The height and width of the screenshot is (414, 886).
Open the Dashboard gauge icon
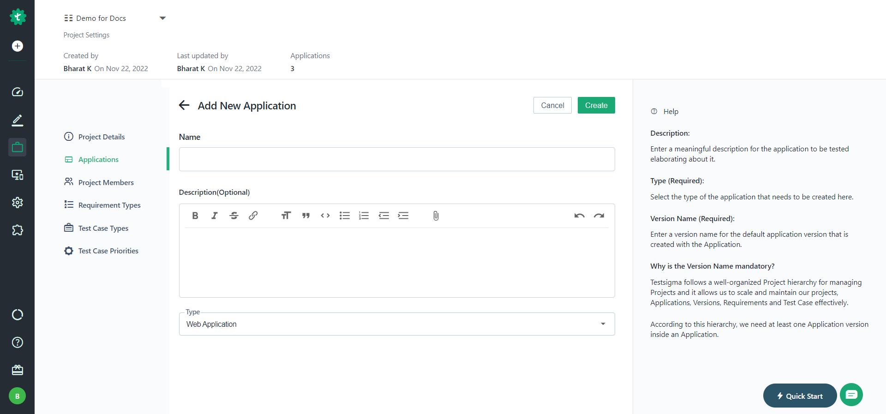(x=18, y=92)
